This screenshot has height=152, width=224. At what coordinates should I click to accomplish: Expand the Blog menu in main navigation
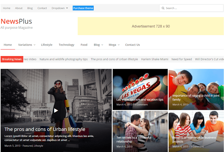pos(98,45)
